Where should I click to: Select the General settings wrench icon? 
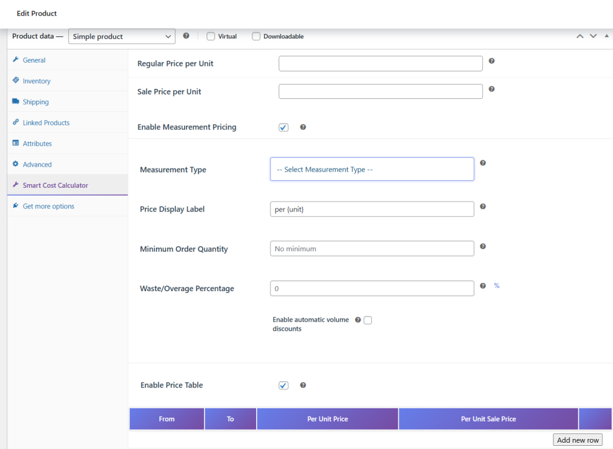15,60
